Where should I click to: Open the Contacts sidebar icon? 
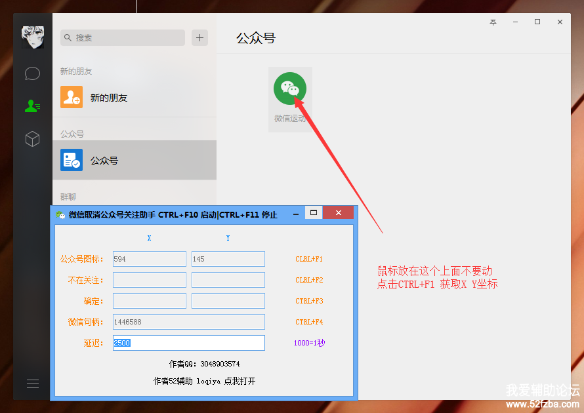(x=32, y=106)
